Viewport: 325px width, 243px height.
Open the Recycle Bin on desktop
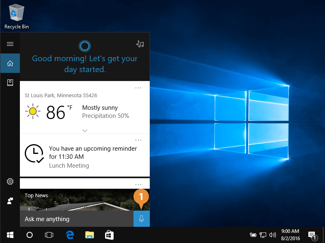[x=16, y=17]
